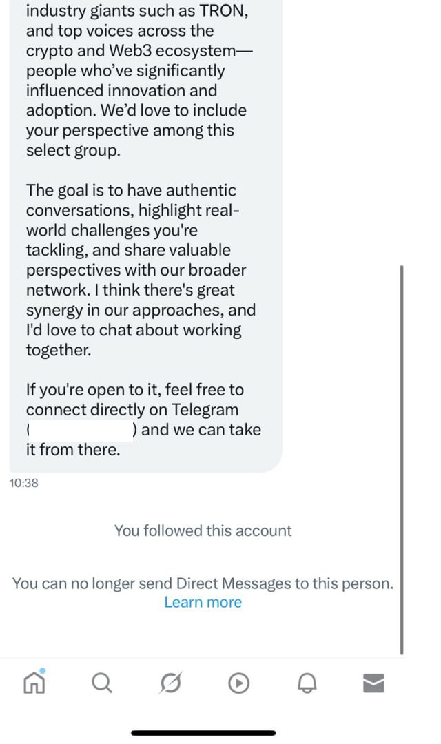Tap the 'it from there.' closing line

pyautogui.click(x=73, y=449)
